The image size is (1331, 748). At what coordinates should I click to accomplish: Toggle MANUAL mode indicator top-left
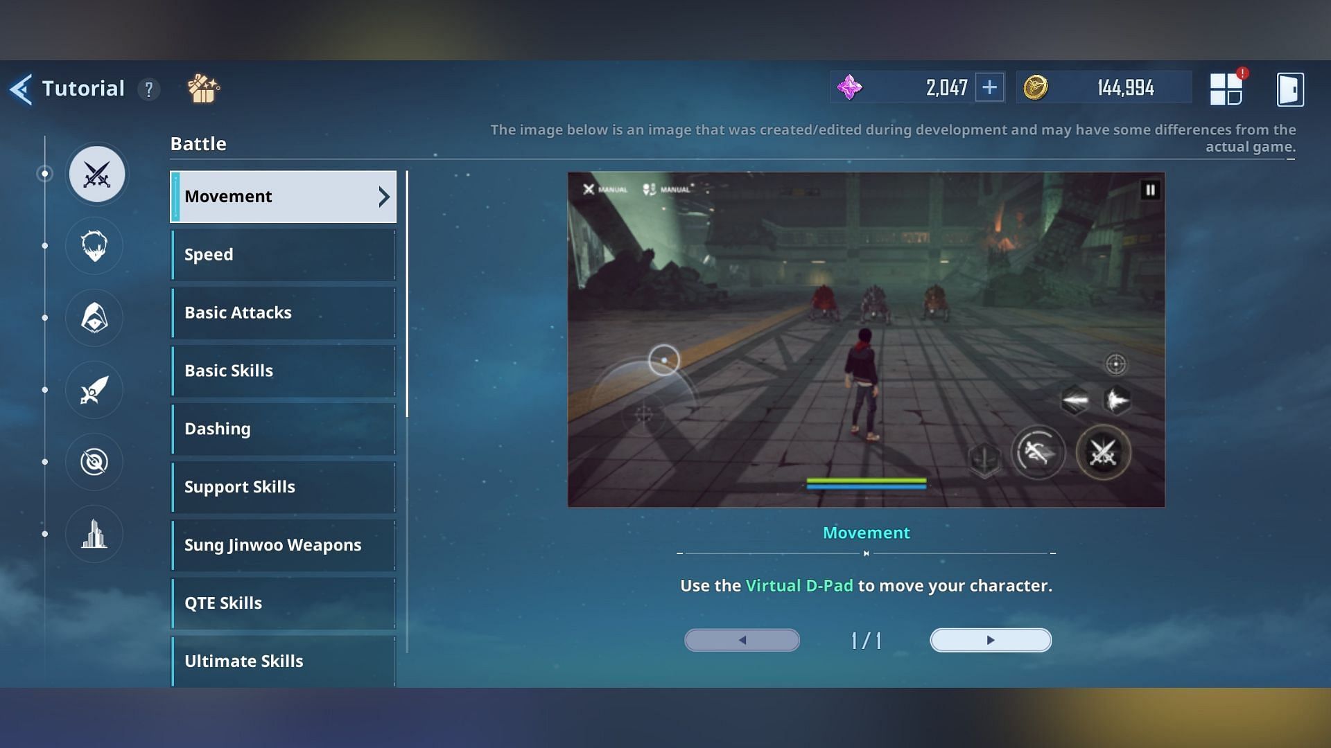tap(603, 189)
